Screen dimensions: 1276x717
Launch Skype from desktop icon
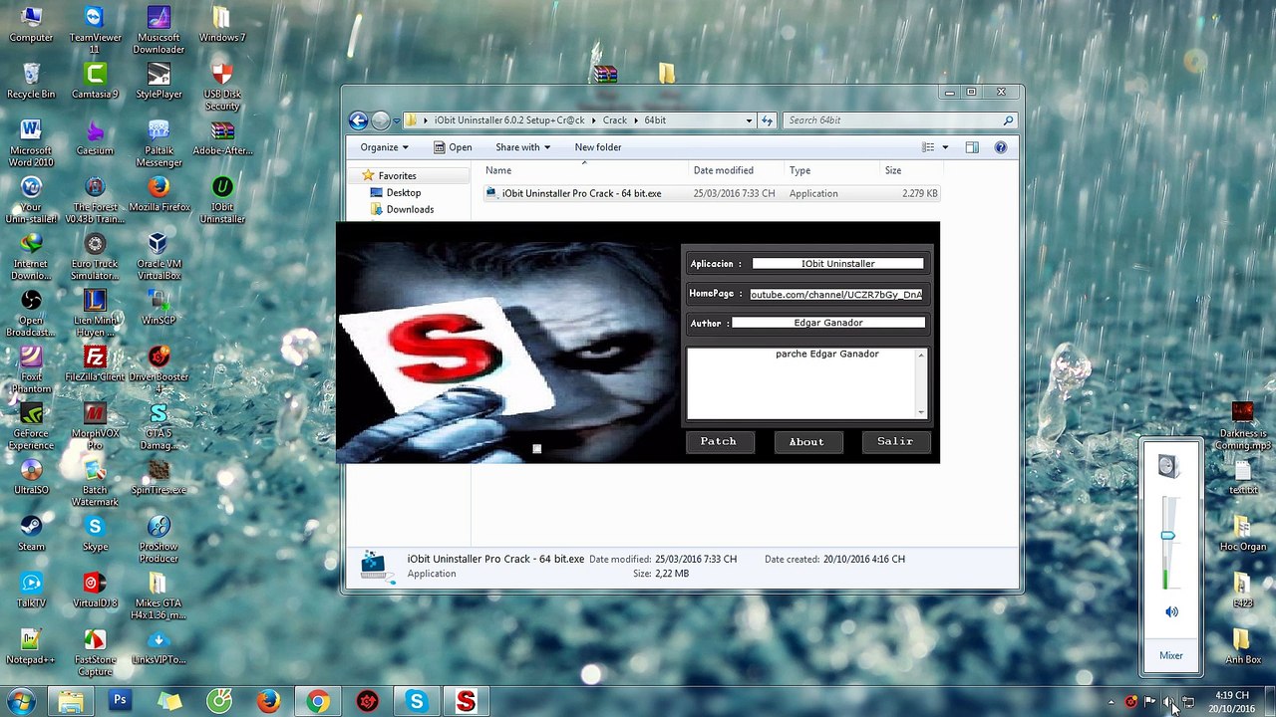pyautogui.click(x=95, y=534)
